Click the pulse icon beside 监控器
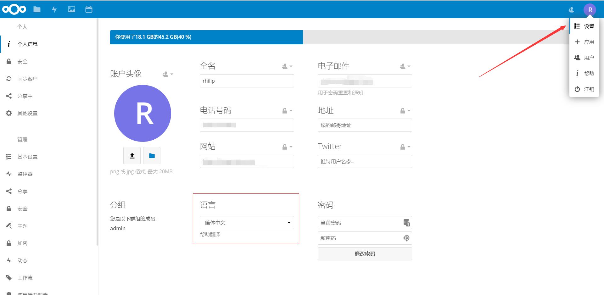 tap(9, 174)
